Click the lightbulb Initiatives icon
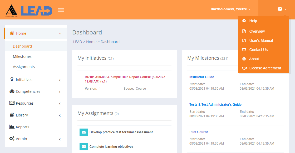Image resolution: width=295 pixels, height=153 pixels. pyautogui.click(x=12, y=79)
